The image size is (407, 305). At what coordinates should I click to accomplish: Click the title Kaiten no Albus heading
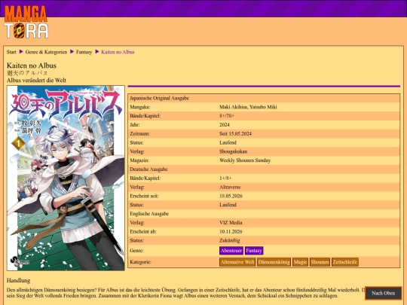pos(32,66)
